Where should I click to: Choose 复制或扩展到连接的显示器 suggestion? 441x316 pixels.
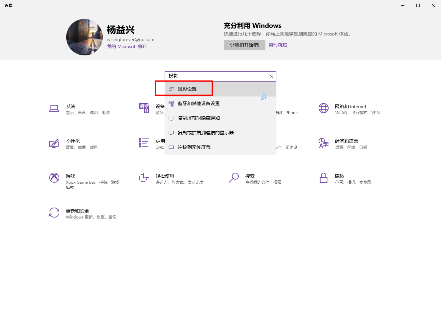(x=220, y=133)
